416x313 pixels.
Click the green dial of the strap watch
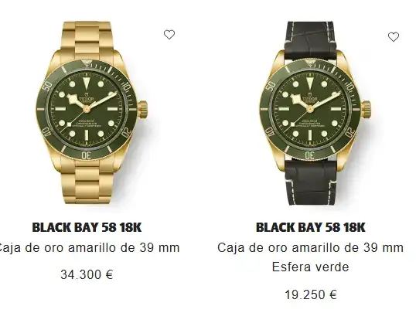310,109
